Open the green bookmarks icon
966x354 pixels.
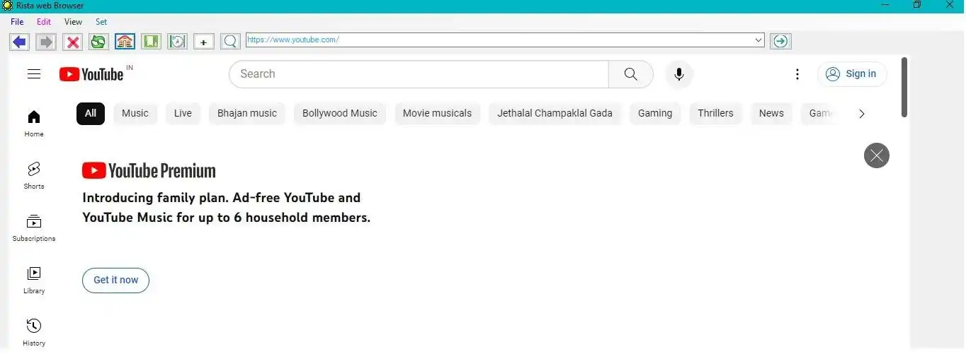(151, 42)
